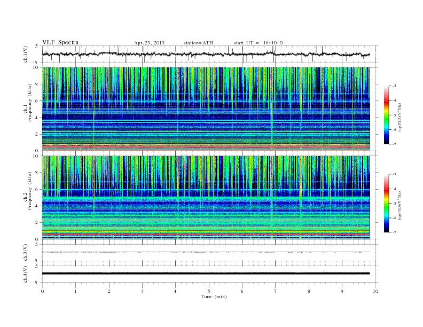Click the ch.1 voltage waveform trace
The height and width of the screenshot is (327, 423).
pos(206,54)
